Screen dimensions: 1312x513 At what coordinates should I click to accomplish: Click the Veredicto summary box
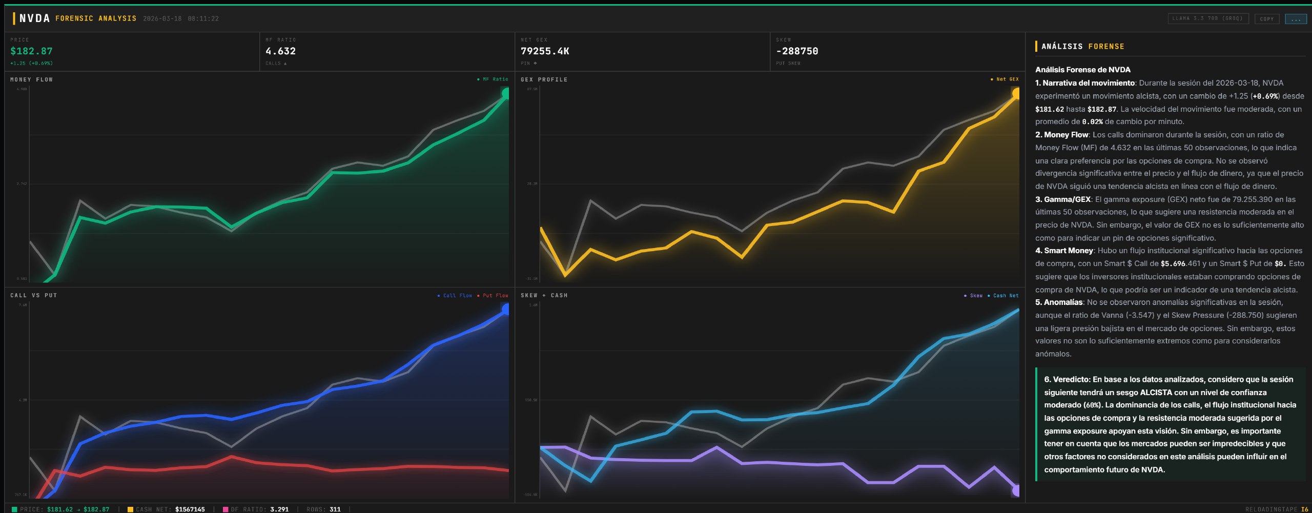(x=1170, y=424)
